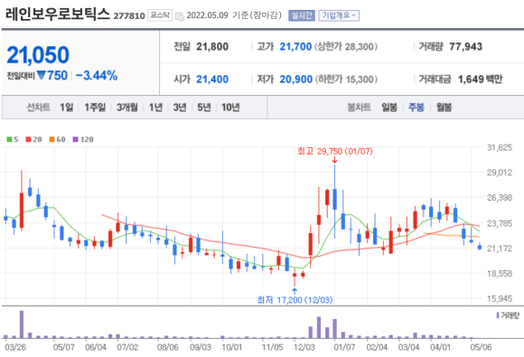Click the purple 120 moving-average legend swatch

76,139
